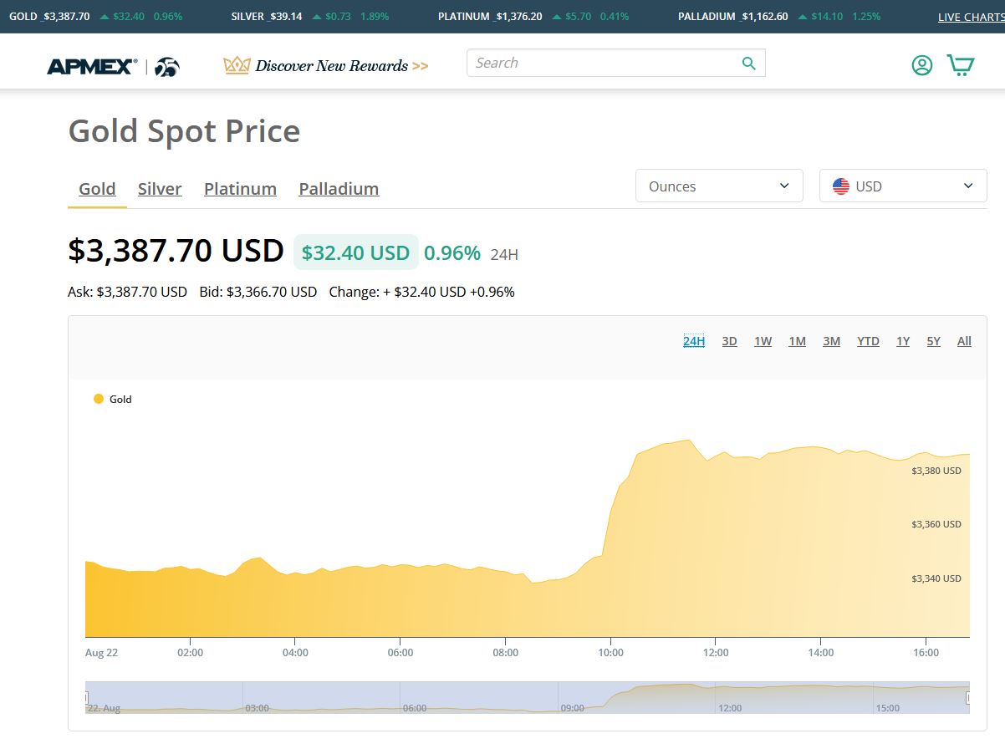Viewport: 1005px width, 749px height.
Task: Select the YTD chart range
Action: pos(868,341)
